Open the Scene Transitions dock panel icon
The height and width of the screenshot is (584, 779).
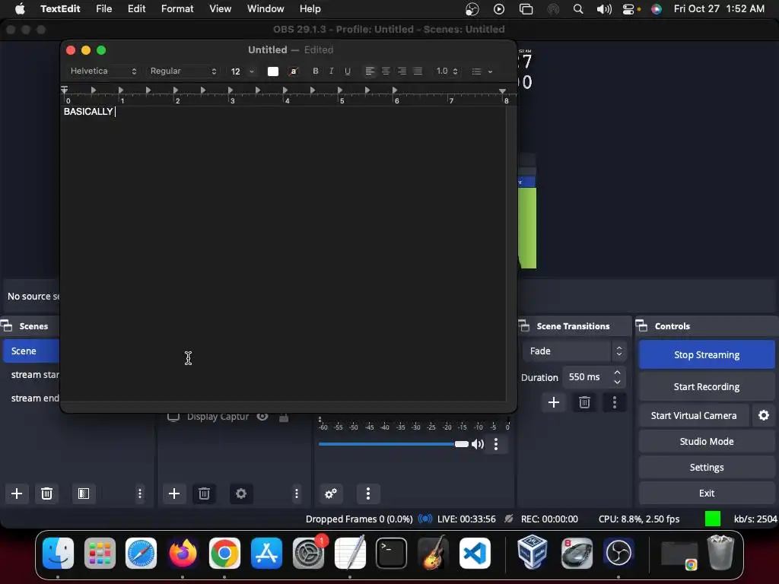coord(523,325)
